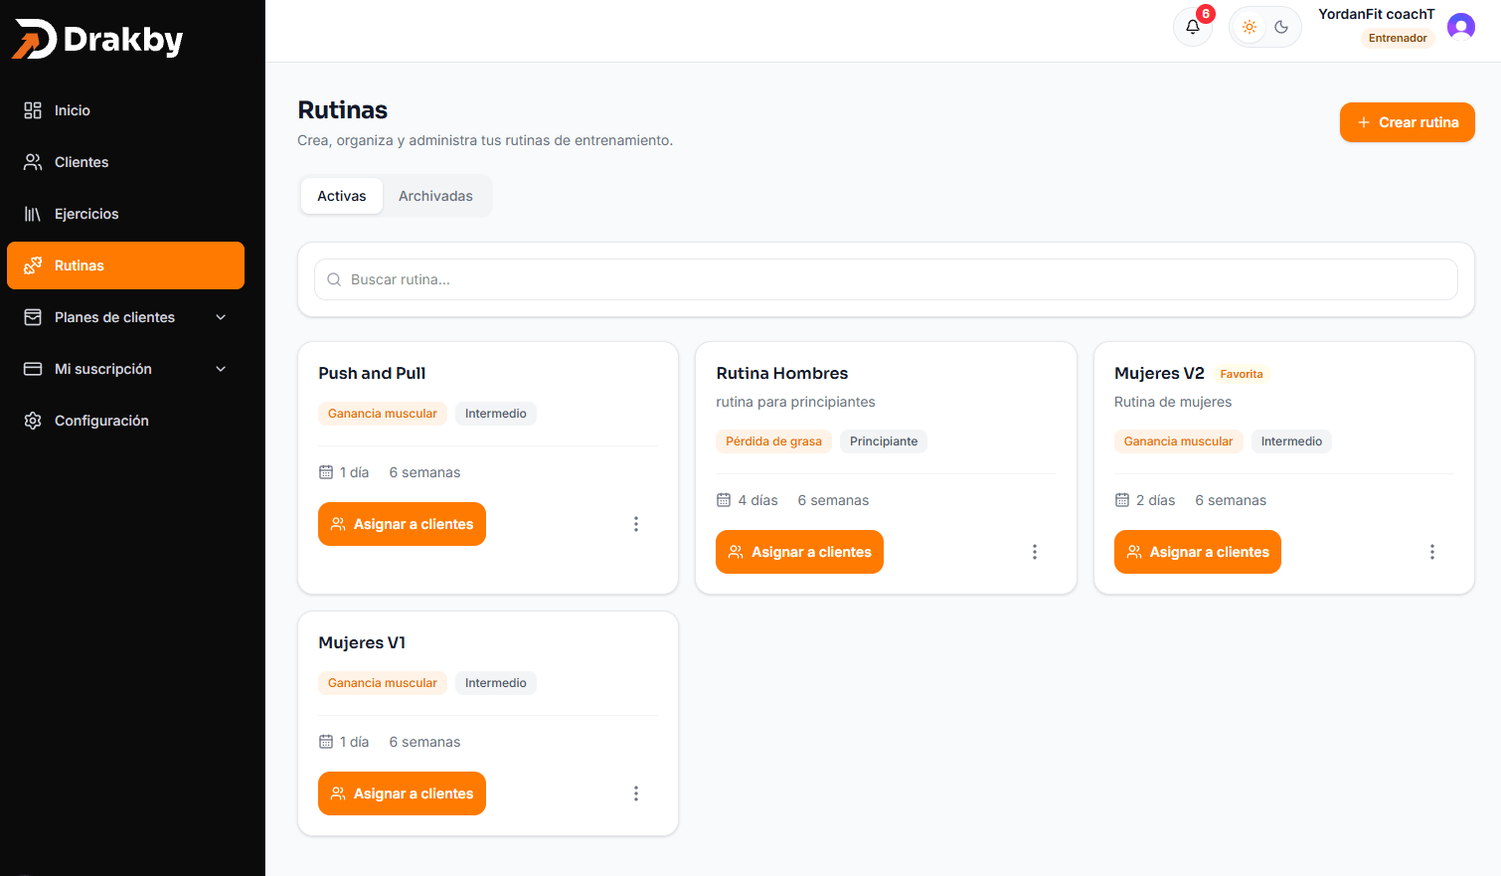The height and width of the screenshot is (876, 1501).
Task: Click the Entrenador role badge
Action: (x=1398, y=38)
